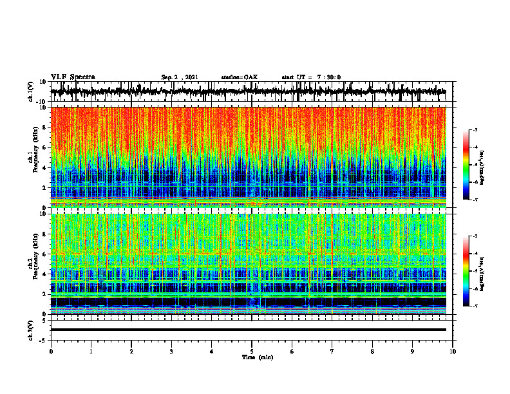Select the "ch.2 Frequency (kHz)" axis label
The height and width of the screenshot is (394, 510).
(x=34, y=256)
